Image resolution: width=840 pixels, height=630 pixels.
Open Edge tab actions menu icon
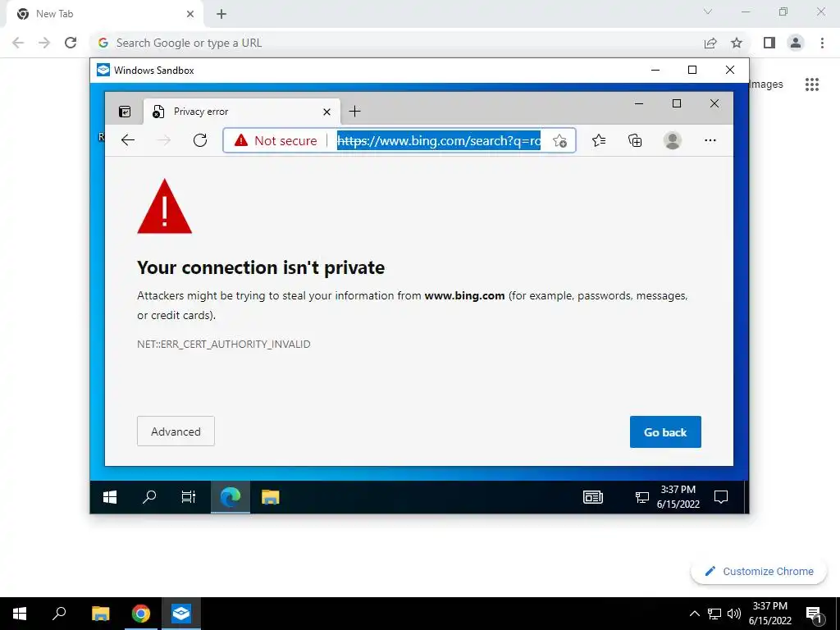(125, 112)
